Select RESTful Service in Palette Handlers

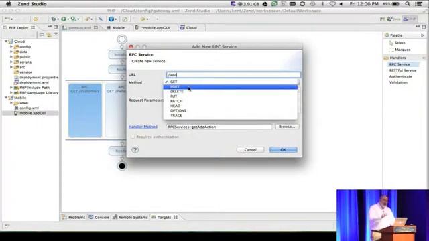[x=403, y=70]
